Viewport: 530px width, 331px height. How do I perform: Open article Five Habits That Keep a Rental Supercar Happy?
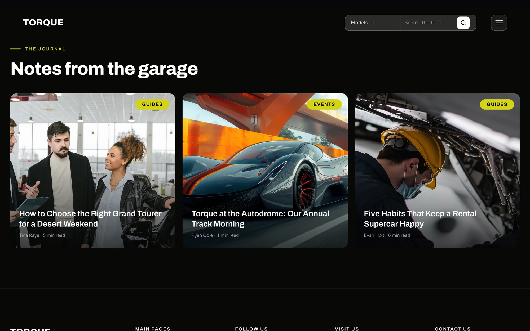(420, 219)
